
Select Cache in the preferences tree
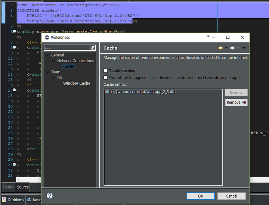click(69, 66)
